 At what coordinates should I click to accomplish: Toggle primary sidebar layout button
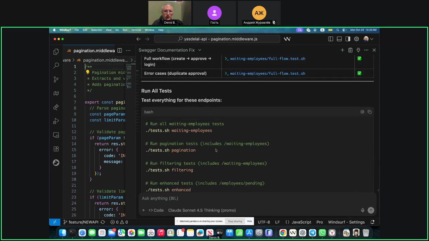coord(330,39)
